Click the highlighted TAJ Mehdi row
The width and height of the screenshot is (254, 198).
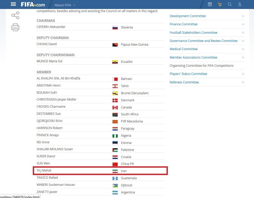[100, 171]
